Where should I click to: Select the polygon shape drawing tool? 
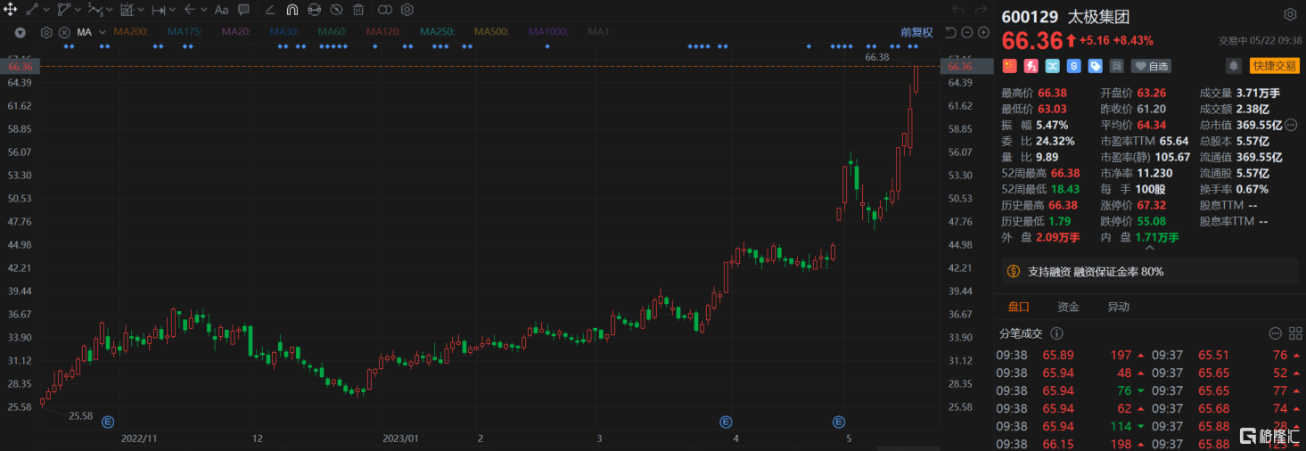tap(63, 10)
